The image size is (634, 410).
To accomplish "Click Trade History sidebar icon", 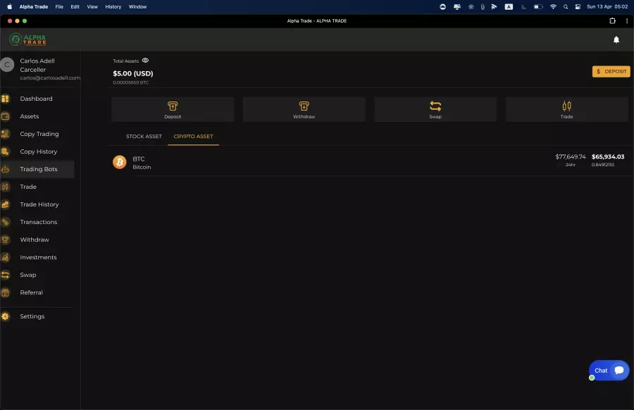I will click(x=5, y=204).
